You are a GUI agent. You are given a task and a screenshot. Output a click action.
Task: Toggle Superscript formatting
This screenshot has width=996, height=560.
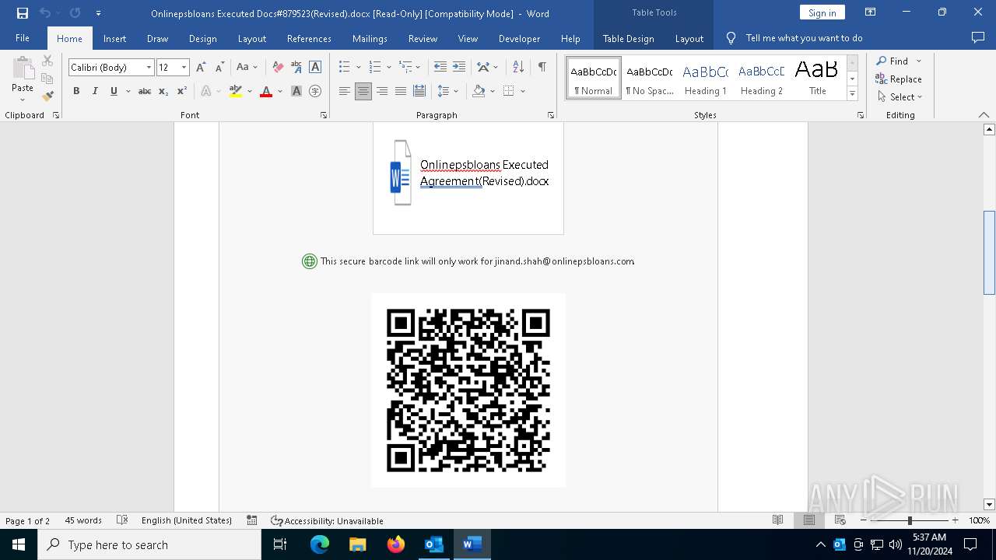[182, 91]
